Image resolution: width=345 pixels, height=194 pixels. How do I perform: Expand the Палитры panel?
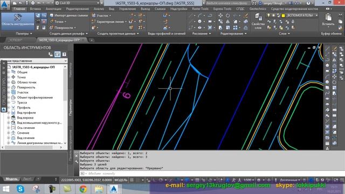tap(24, 33)
